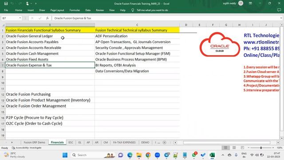Click the formula bar text field
This screenshot has height=160, width=284.
click(x=166, y=18)
